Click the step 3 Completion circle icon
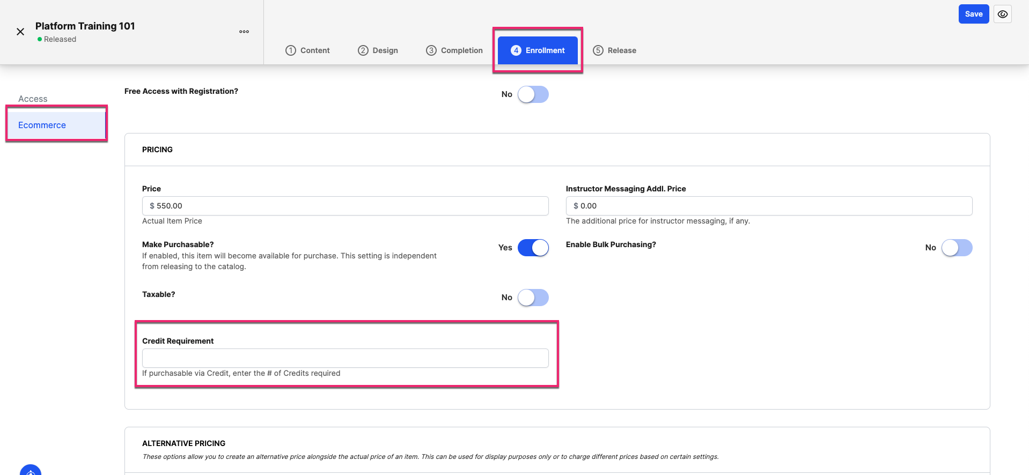Viewport: 1029px width, 475px height. 431,50
